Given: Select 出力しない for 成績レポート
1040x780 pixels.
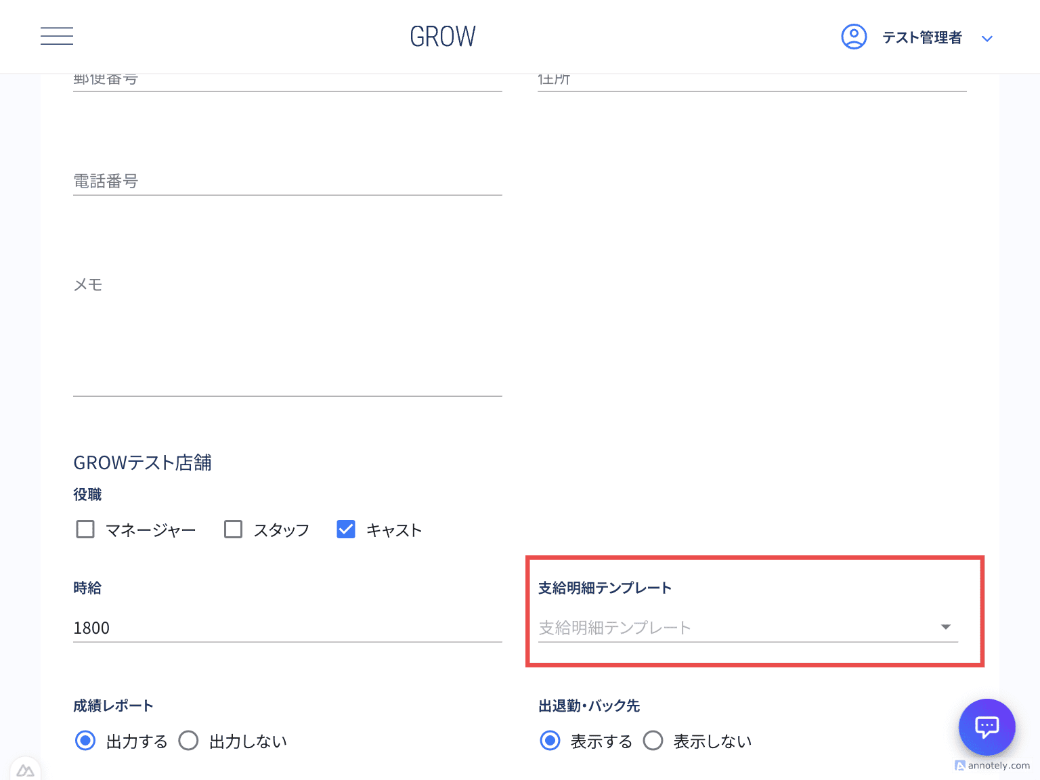Looking at the screenshot, I should 188,741.
